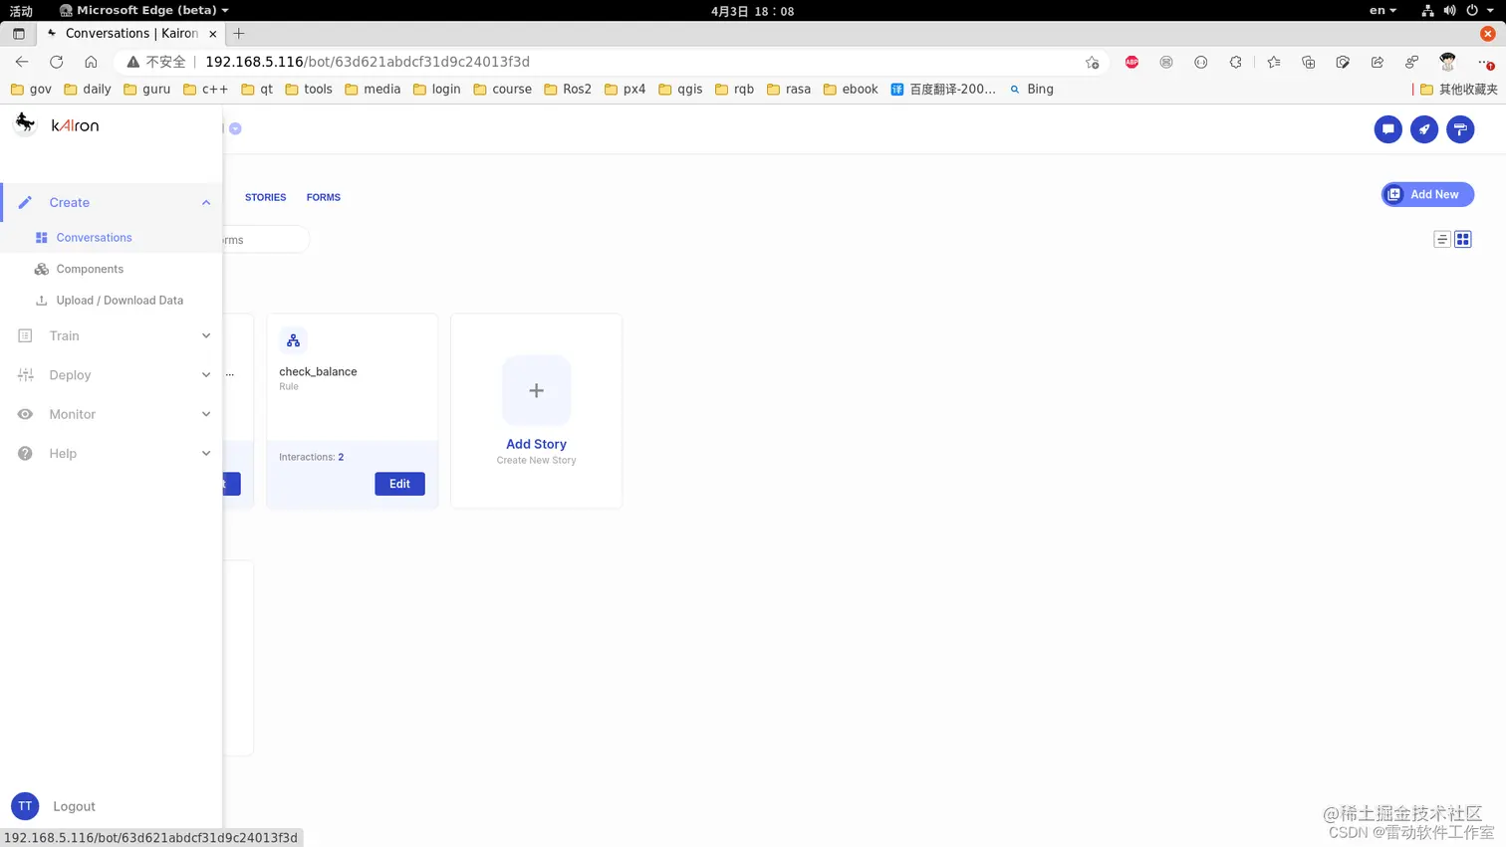This screenshot has width=1506, height=847.
Task: Open the bot selector dropdown arrow in the header
Action: (x=235, y=128)
